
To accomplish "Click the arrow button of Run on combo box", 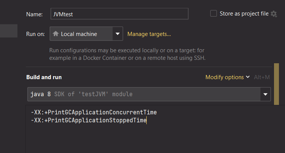I will 118,34.
